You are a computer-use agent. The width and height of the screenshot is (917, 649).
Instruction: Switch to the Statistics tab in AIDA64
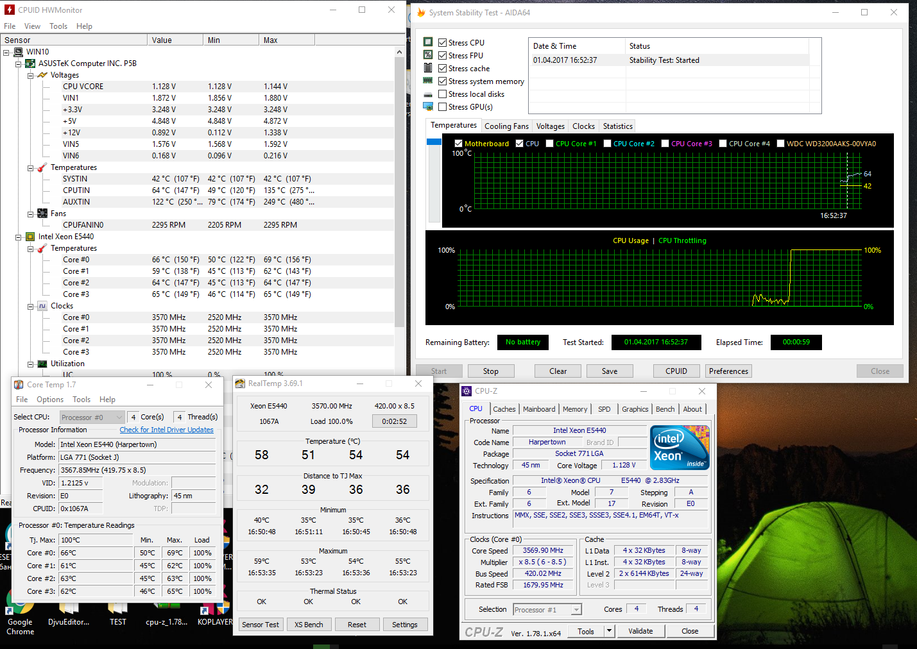(x=618, y=126)
